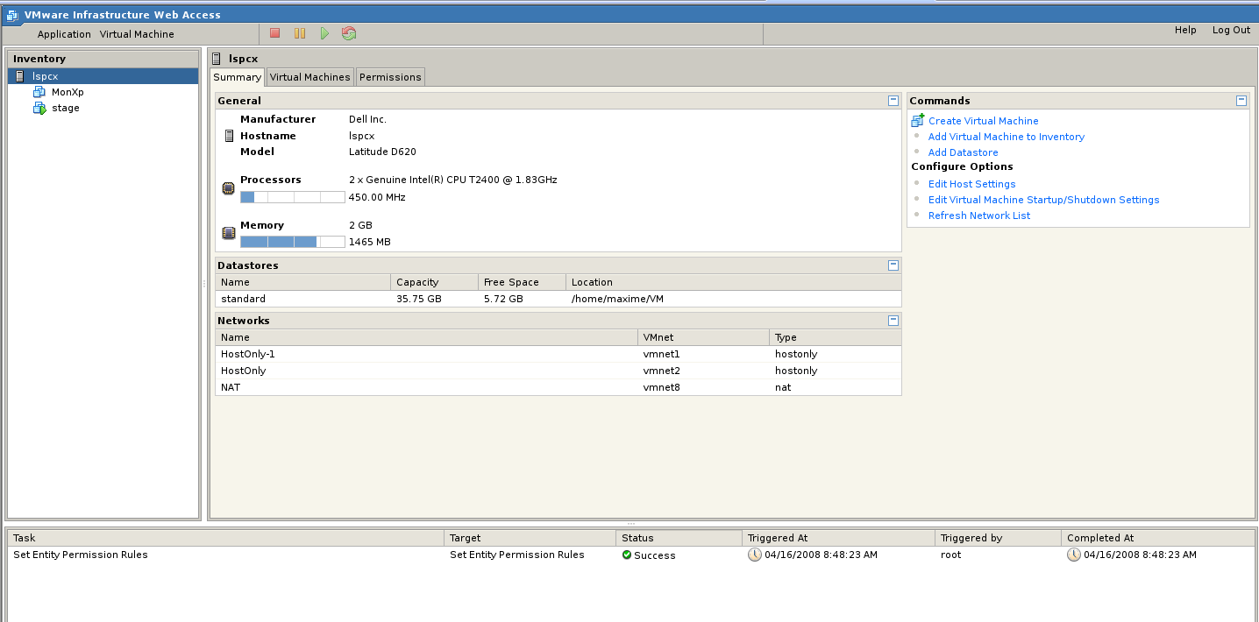Click the Processors usage bar

tap(293, 197)
